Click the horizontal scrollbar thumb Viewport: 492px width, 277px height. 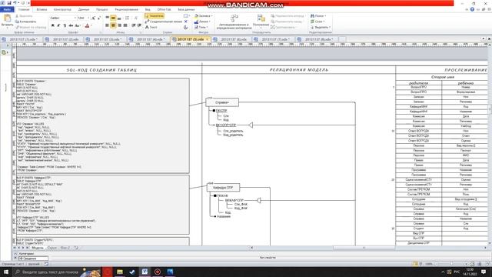coord(364,248)
